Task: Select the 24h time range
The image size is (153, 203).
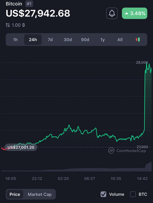Action: tap(33, 40)
